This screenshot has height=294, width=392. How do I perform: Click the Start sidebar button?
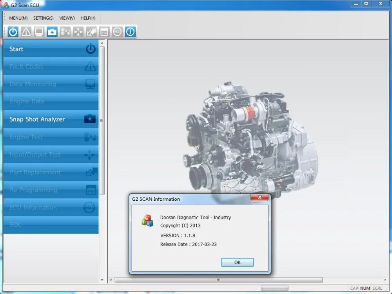[x=51, y=49]
